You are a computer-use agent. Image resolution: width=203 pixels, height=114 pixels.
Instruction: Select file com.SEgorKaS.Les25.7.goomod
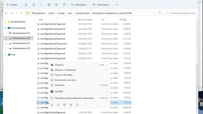click(84, 44)
